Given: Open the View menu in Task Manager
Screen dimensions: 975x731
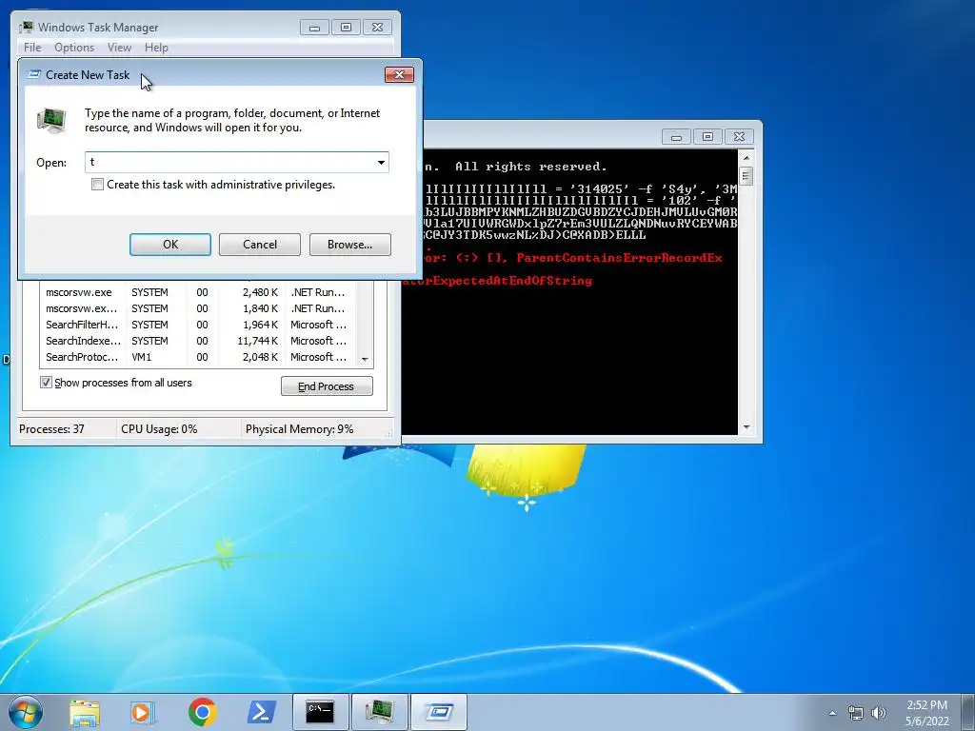Looking at the screenshot, I should (119, 48).
